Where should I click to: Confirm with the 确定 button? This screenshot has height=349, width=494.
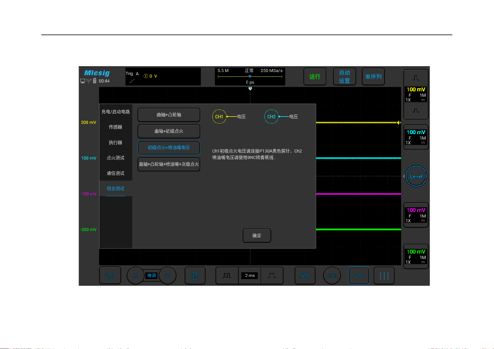pyautogui.click(x=257, y=236)
